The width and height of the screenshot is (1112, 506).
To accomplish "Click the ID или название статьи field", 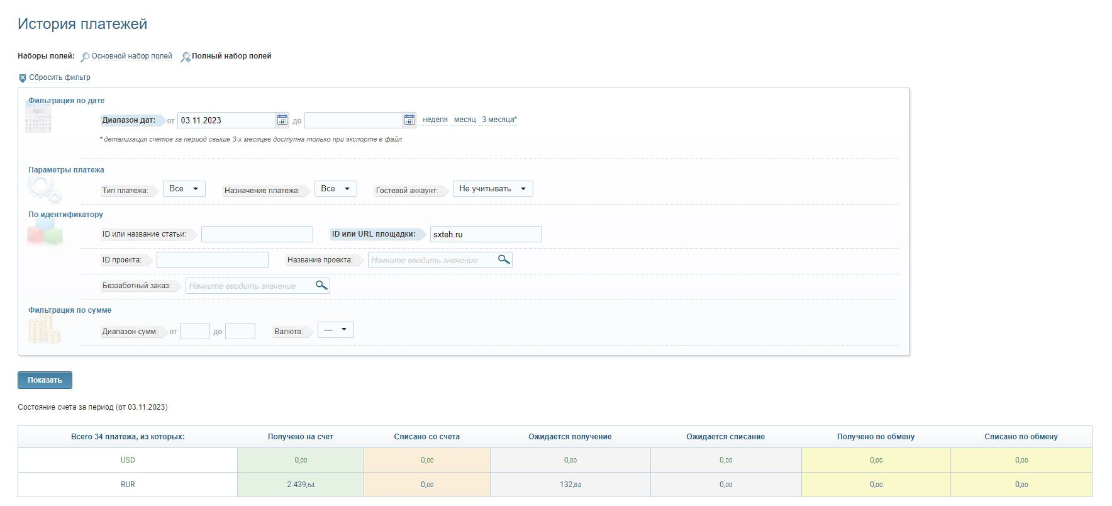I will pos(257,234).
